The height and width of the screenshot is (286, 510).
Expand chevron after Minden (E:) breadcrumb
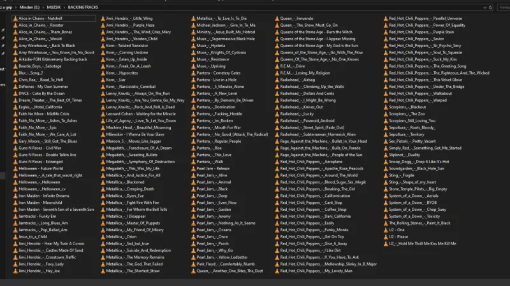click(x=43, y=7)
